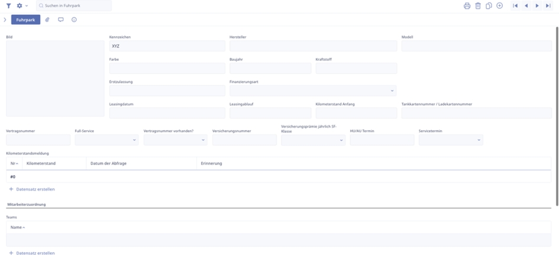559x255 pixels.
Task: Jump to the first record
Action: point(515,5)
